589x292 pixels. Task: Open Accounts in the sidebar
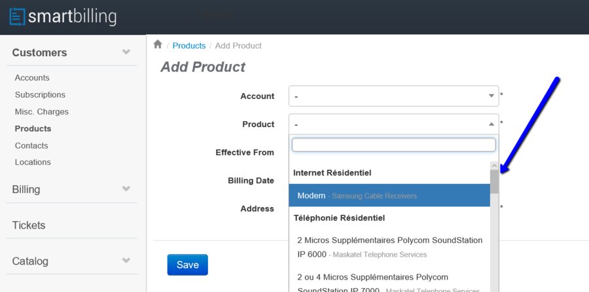coord(32,78)
